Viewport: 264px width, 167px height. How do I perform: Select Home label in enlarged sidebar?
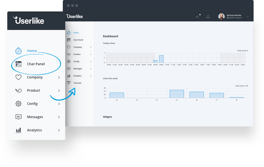(32, 51)
